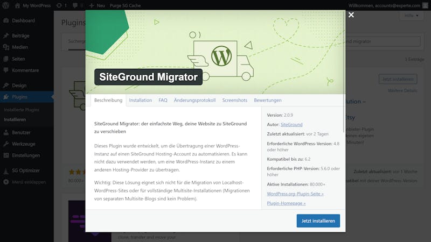
Task: Open comments bubble icon in admin bar
Action: 75,5
